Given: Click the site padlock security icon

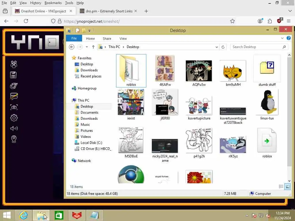Looking at the screenshot, I should 60,21.
